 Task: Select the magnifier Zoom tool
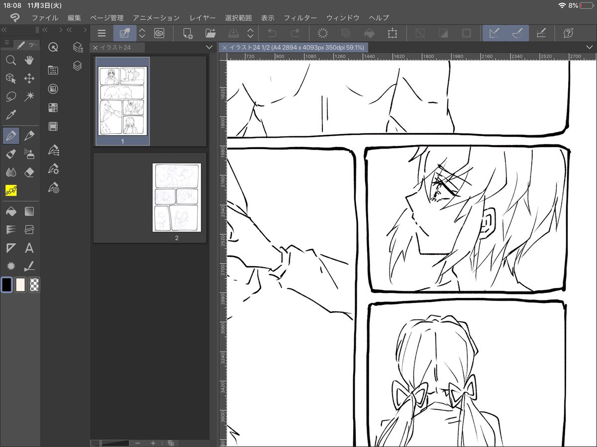11,60
